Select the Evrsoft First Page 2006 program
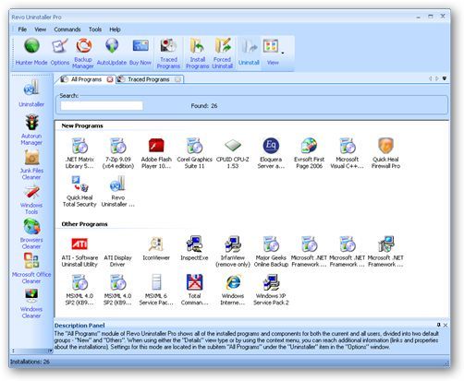The height and width of the screenshot is (381, 464). click(309, 153)
